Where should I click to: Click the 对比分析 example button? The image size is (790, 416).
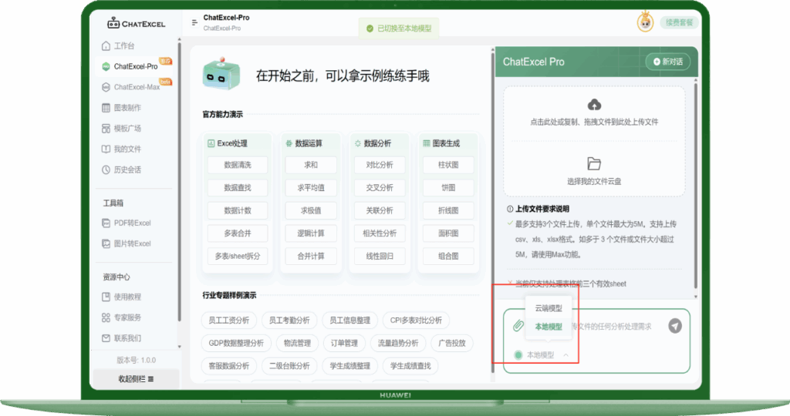click(380, 165)
